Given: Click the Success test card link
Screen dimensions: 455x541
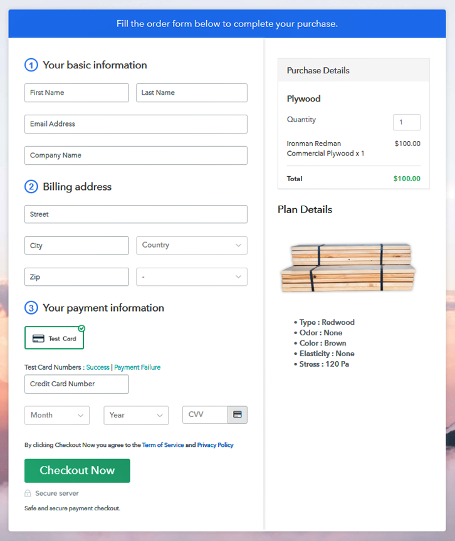Looking at the screenshot, I should 98,367.
